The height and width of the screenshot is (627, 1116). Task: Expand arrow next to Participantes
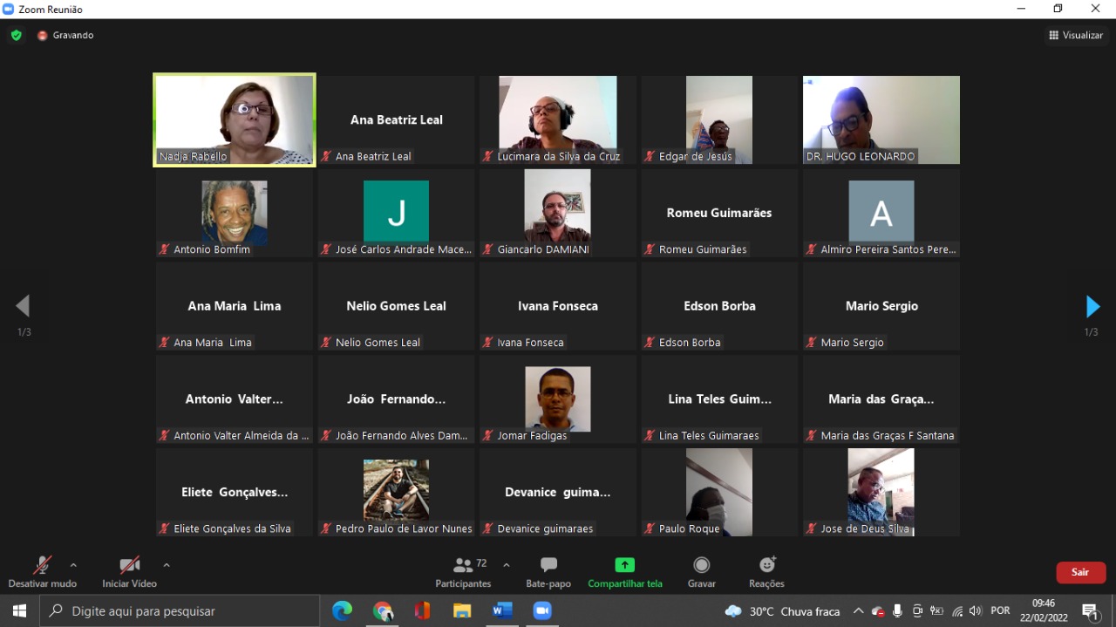(507, 565)
